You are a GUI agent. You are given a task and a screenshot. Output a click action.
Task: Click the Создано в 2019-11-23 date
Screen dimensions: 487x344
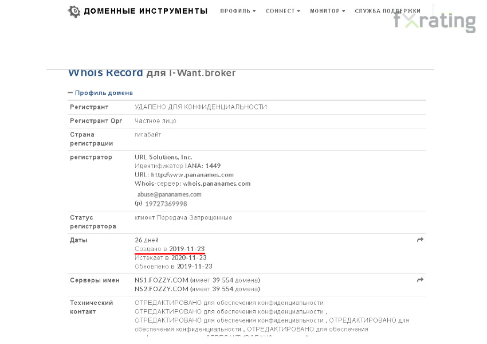(x=170, y=249)
